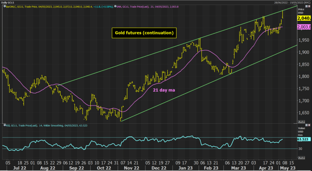
Task: Click the yellow 2,040 last price tag
Action: 304,18
